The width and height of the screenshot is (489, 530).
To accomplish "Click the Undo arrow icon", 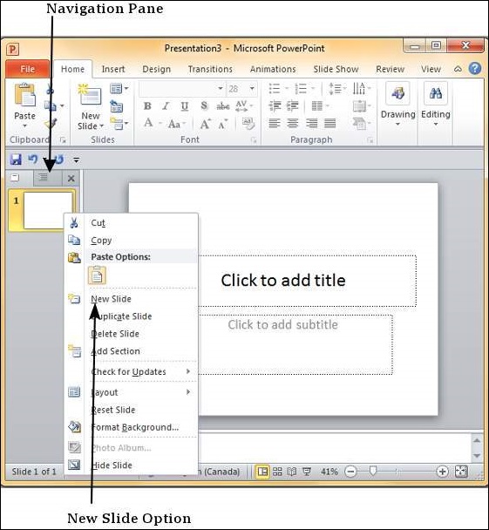I will pos(33,159).
